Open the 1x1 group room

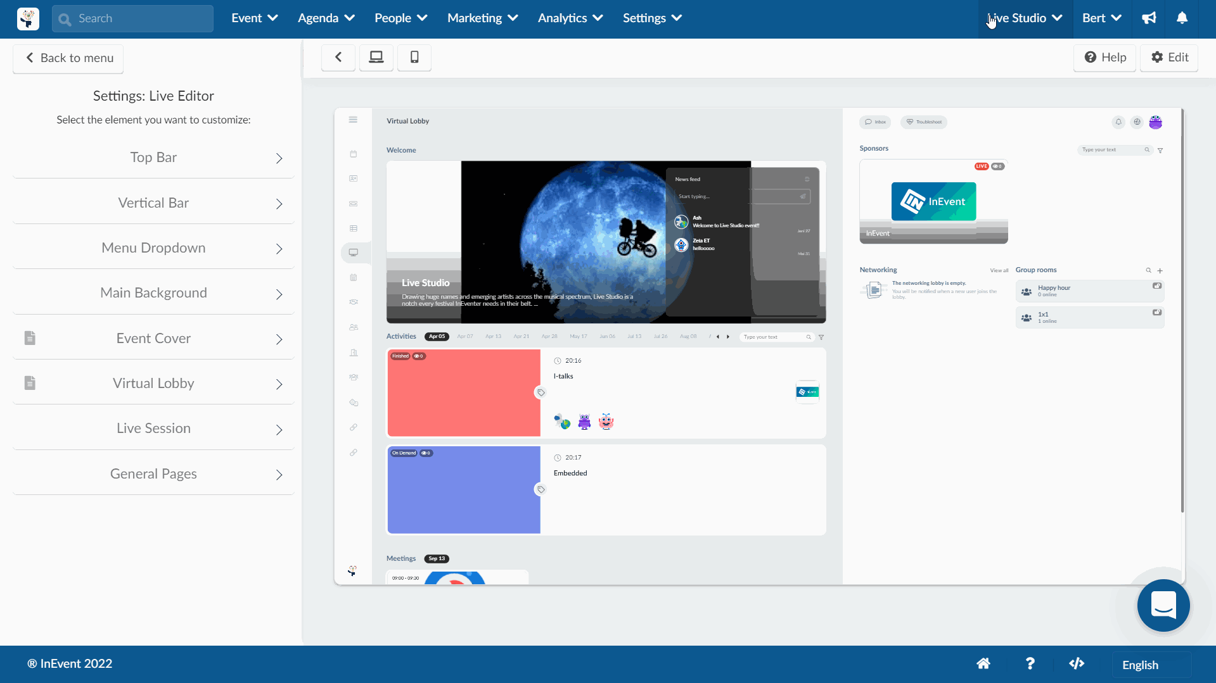(x=1090, y=317)
